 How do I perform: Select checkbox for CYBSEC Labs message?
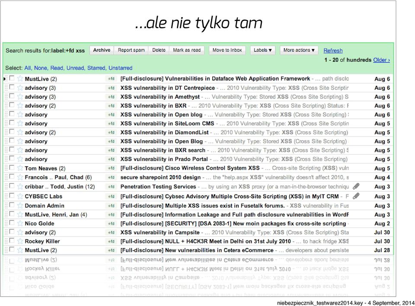coord(12,196)
